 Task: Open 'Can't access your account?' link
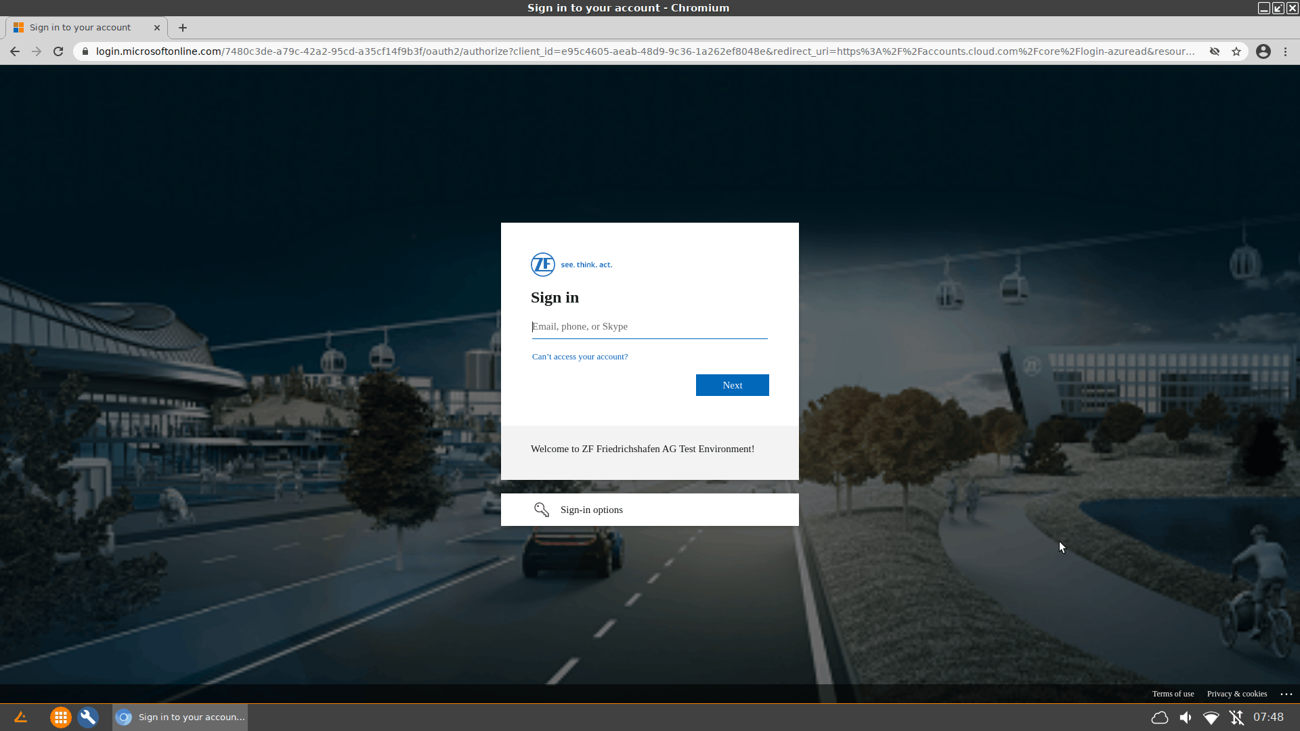coord(580,357)
